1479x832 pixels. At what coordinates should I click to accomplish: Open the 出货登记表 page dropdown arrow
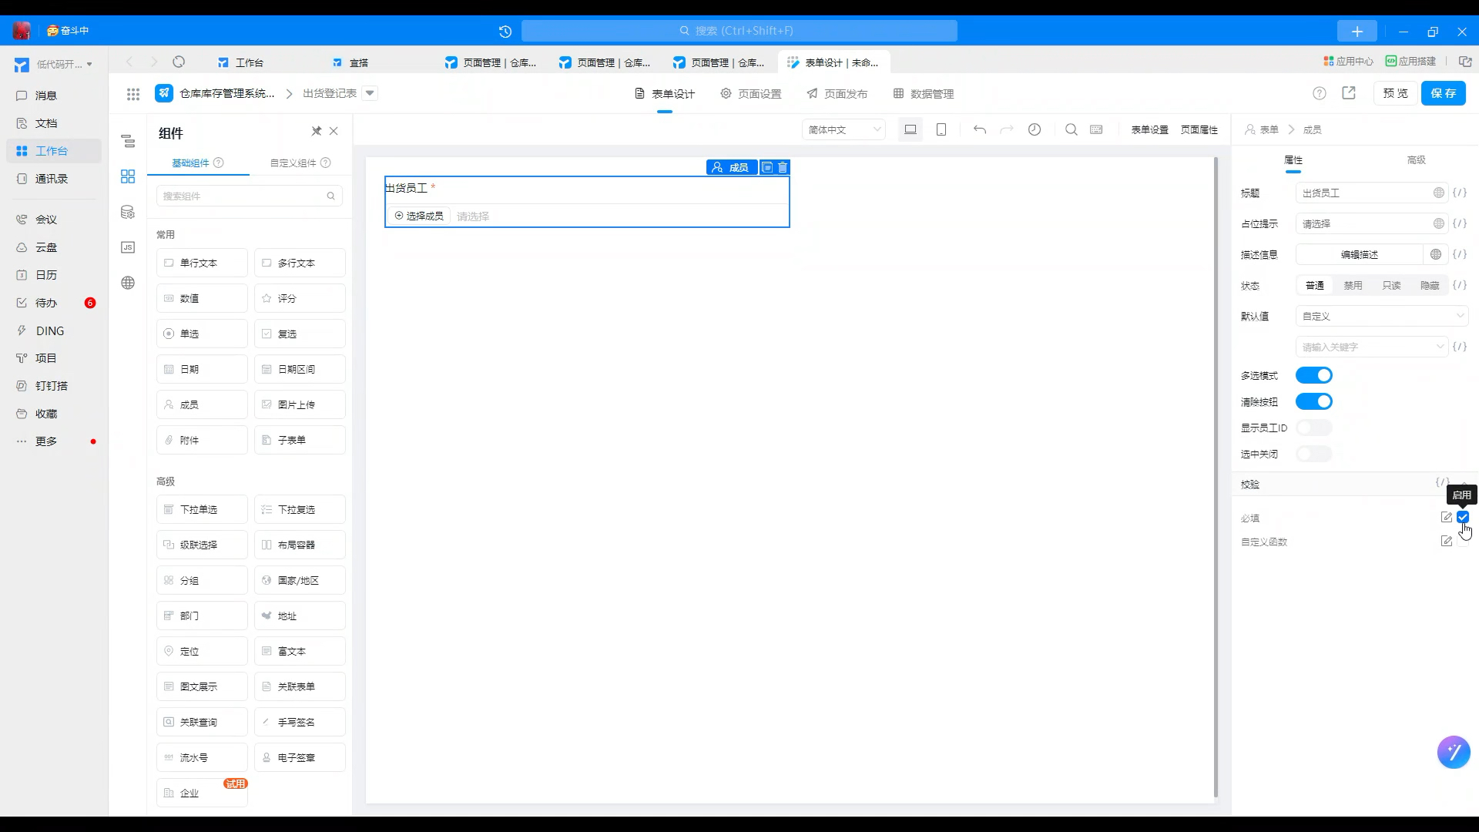coord(370,93)
